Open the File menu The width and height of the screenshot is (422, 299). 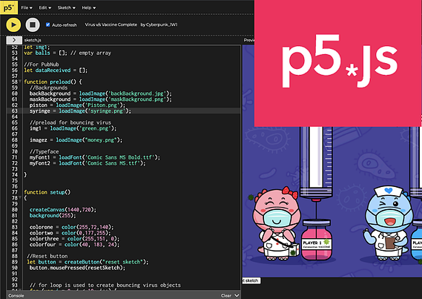pos(27,7)
